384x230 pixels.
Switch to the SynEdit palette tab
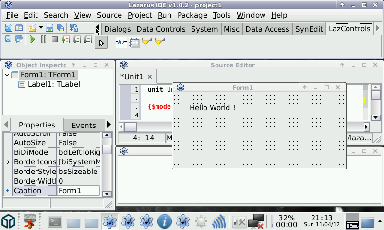point(309,29)
